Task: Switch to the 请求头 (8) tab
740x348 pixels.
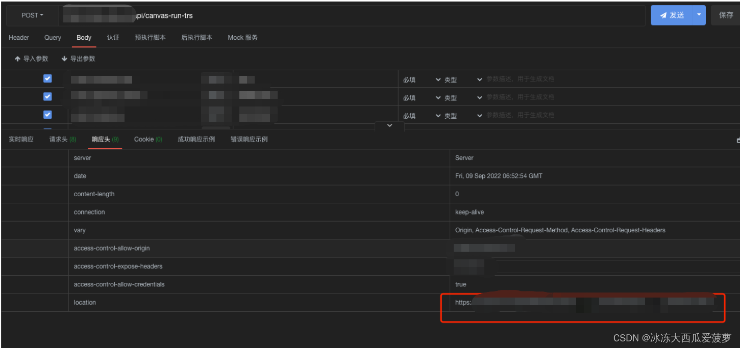Action: [61, 139]
